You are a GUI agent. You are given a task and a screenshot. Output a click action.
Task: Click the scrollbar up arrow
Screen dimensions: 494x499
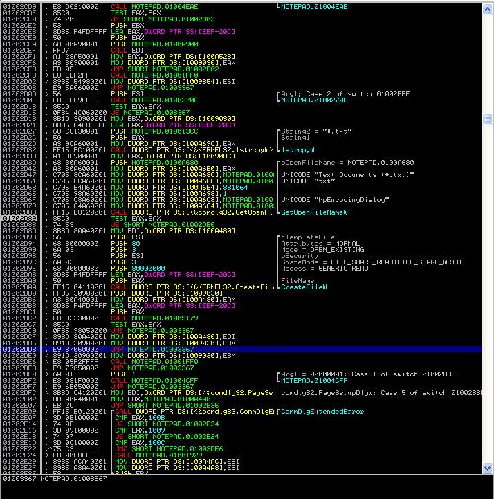[x=487, y=9]
